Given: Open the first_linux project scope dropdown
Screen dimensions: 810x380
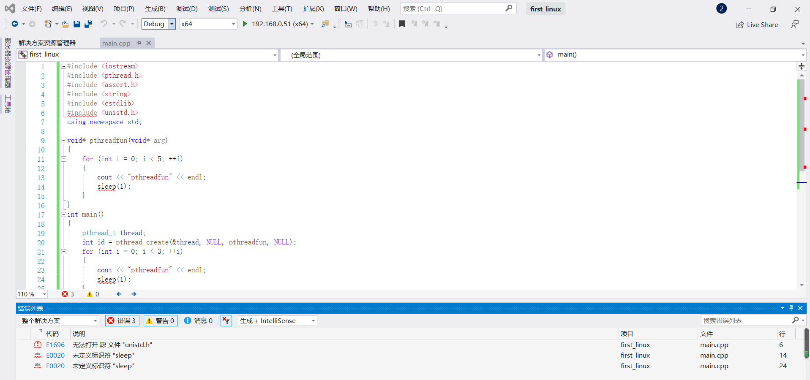Looking at the screenshot, I should tap(275, 55).
